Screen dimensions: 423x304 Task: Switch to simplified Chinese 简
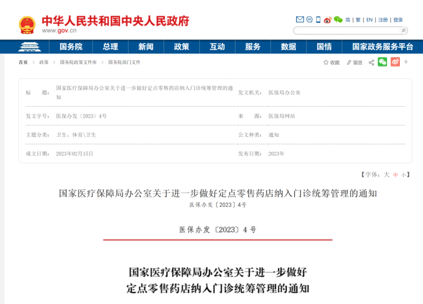[348, 20]
